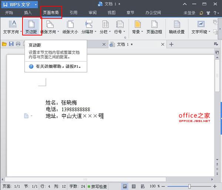Image resolution: width=222 pixels, height=190 pixels.
Task: Click the save floppy disk icon
Action: click(11, 44)
